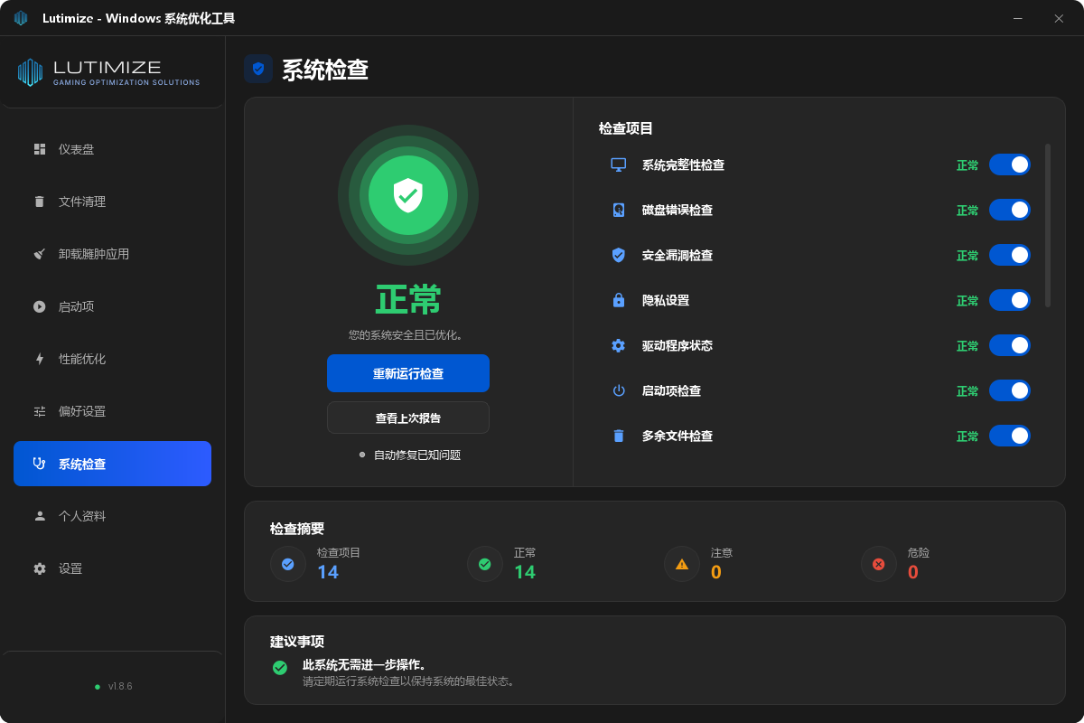Navigate to 偏好设置

tap(112, 411)
